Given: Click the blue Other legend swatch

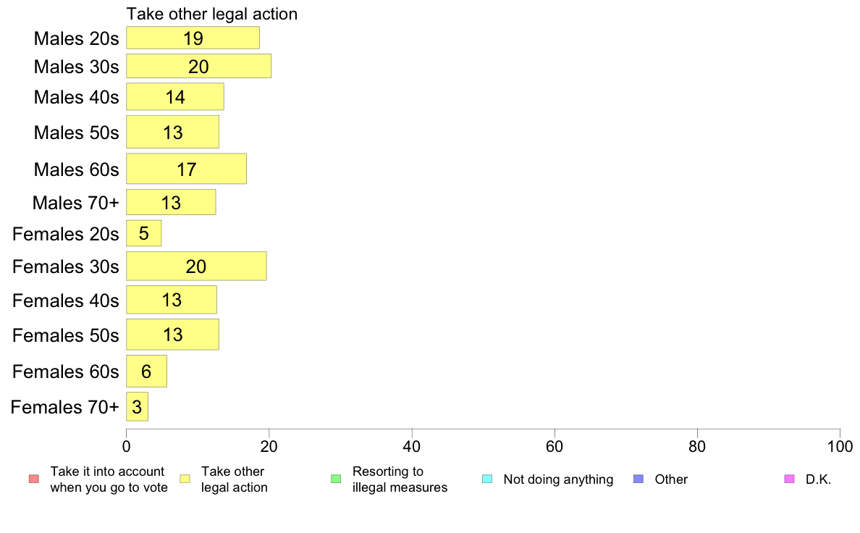Looking at the screenshot, I should 638,479.
